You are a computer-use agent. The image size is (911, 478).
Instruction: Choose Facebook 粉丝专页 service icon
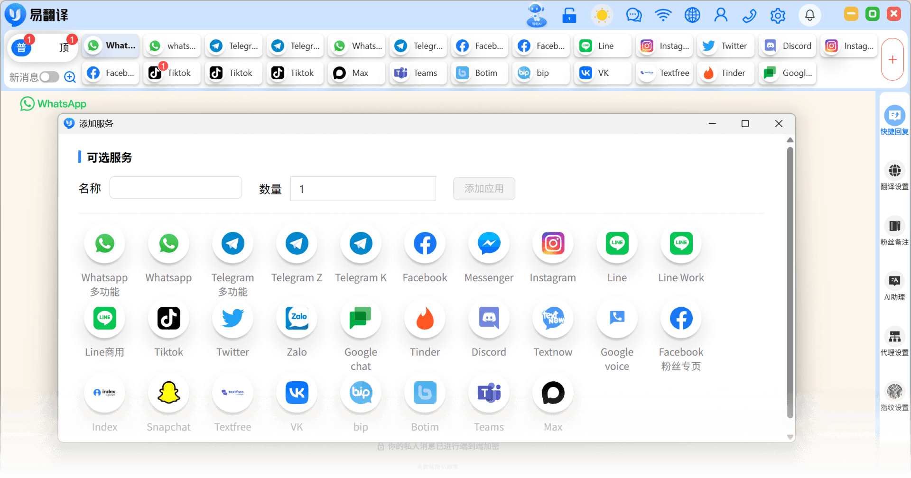click(681, 318)
